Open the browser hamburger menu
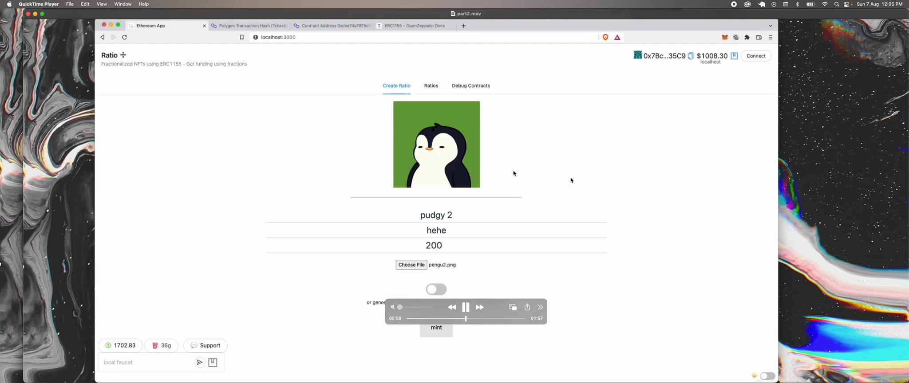Image resolution: width=909 pixels, height=383 pixels. pos(771,38)
